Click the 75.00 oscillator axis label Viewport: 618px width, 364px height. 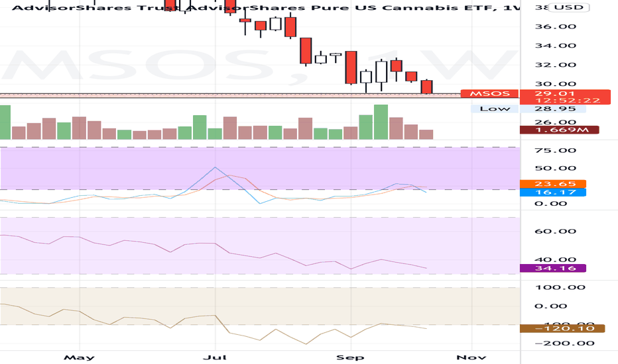coord(555,150)
